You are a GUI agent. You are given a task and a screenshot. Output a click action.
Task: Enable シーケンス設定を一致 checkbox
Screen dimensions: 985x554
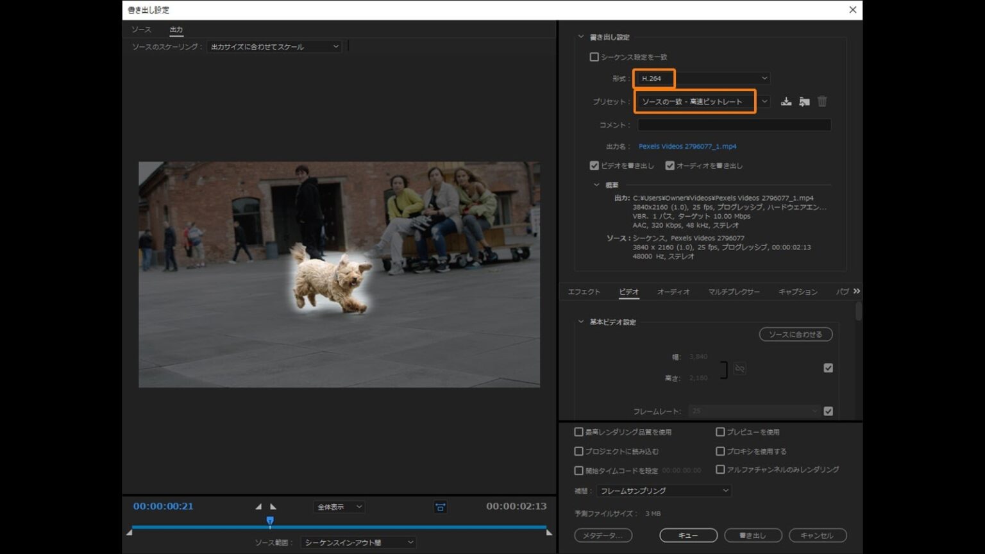(x=594, y=57)
